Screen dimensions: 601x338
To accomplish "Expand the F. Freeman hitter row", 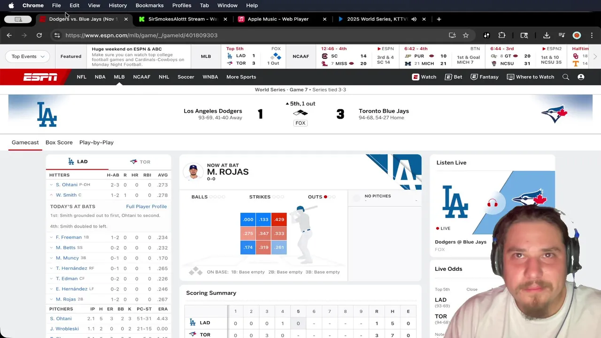I will click(51, 238).
